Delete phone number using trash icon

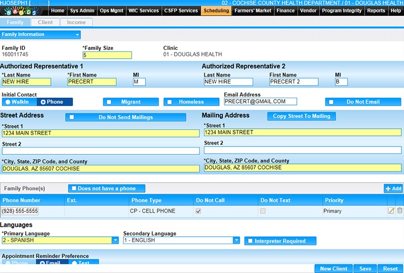click(x=400, y=211)
